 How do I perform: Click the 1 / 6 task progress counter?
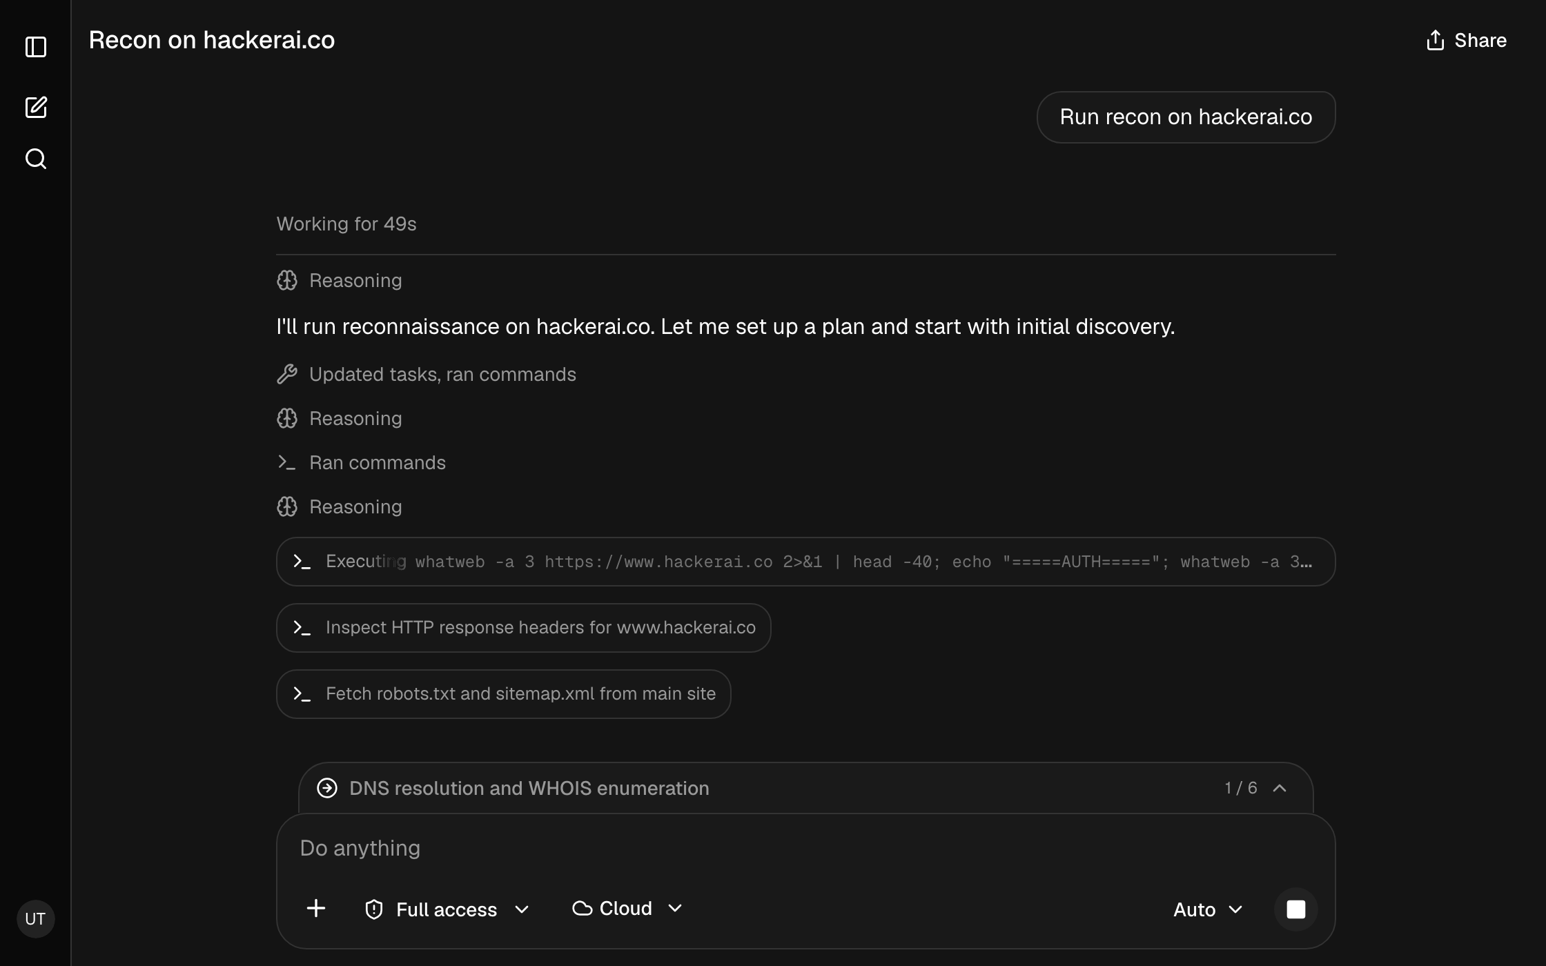click(1241, 788)
